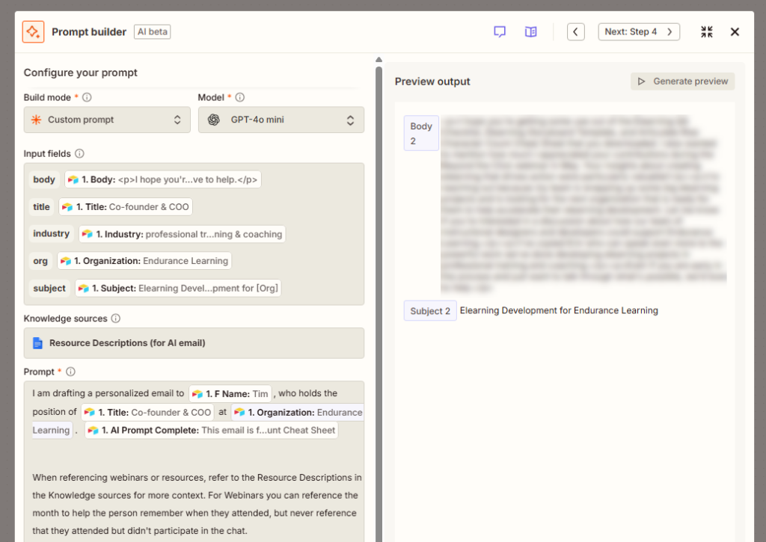Image resolution: width=766 pixels, height=542 pixels.
Task: Click the 1. F Name: Tim token in prompt
Action: coord(230,393)
